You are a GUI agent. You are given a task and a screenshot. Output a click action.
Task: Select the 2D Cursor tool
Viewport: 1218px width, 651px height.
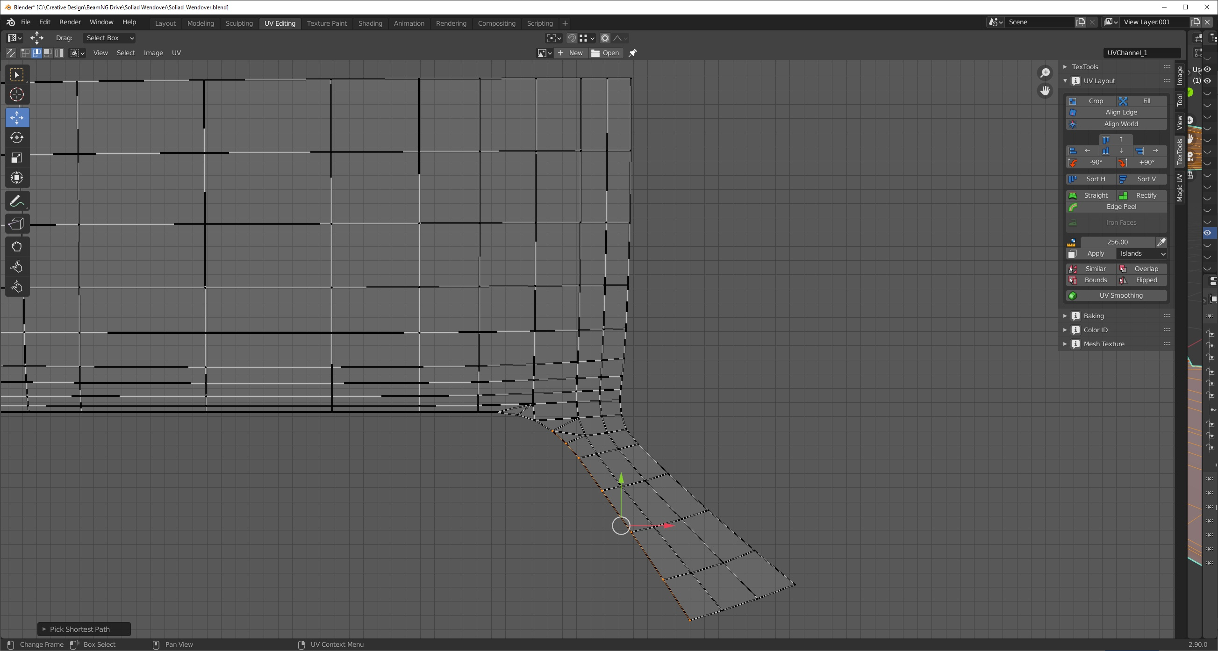click(x=17, y=94)
